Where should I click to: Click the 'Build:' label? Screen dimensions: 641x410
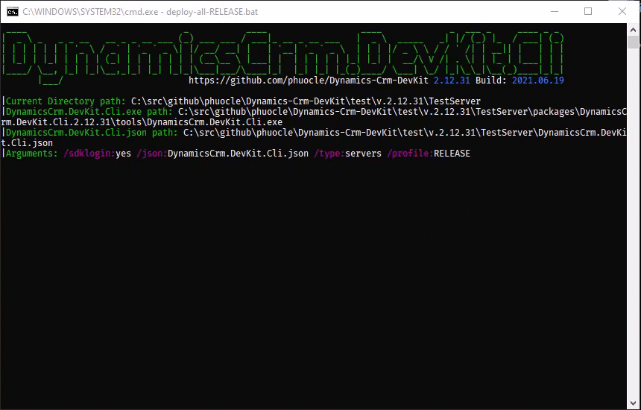coord(491,80)
